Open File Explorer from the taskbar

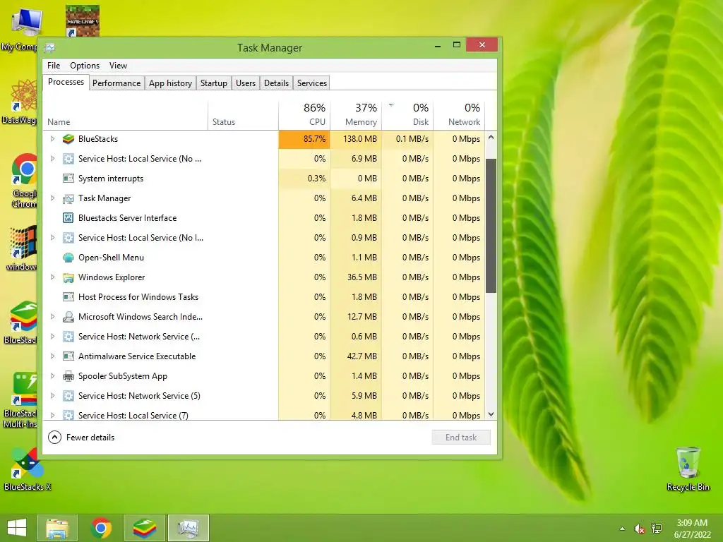click(x=57, y=528)
